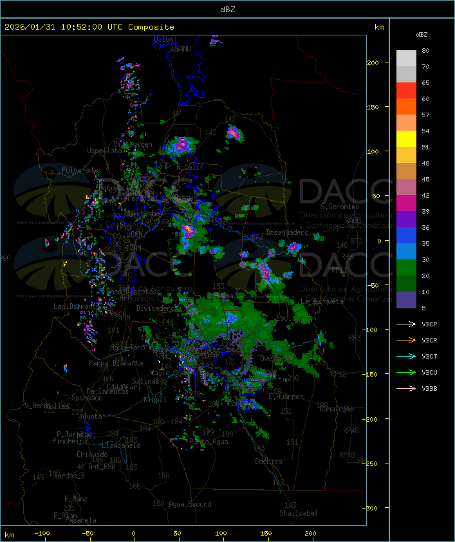Click the 10:52:00 UTC Composite timestamp
This screenshot has height=542, width=455.
click(89, 27)
